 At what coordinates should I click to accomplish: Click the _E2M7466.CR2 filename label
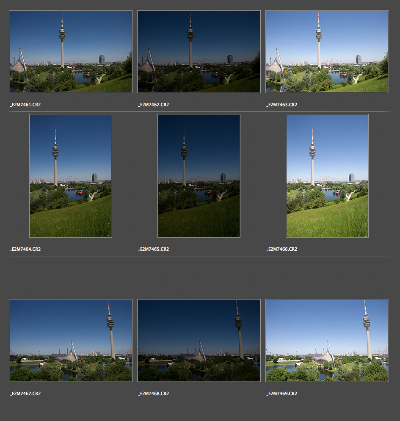click(x=282, y=249)
